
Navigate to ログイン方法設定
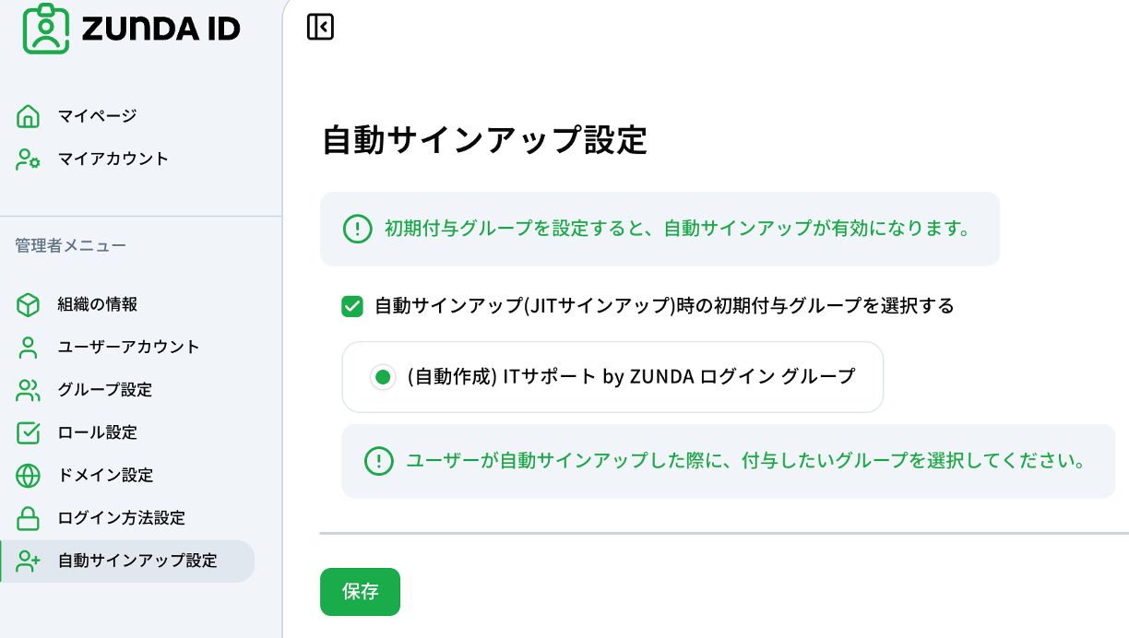tap(121, 518)
